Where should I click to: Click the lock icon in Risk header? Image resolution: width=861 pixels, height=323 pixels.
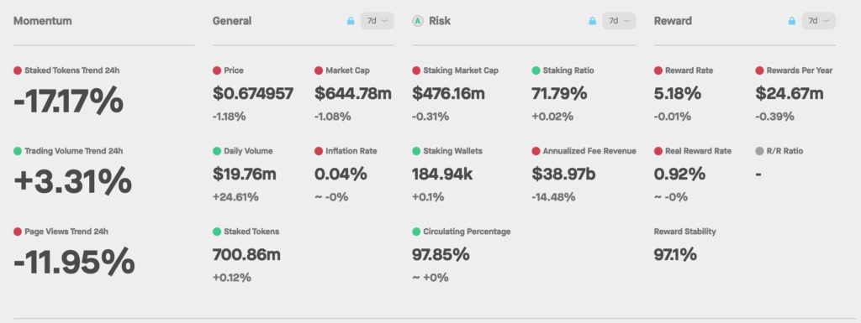click(592, 21)
